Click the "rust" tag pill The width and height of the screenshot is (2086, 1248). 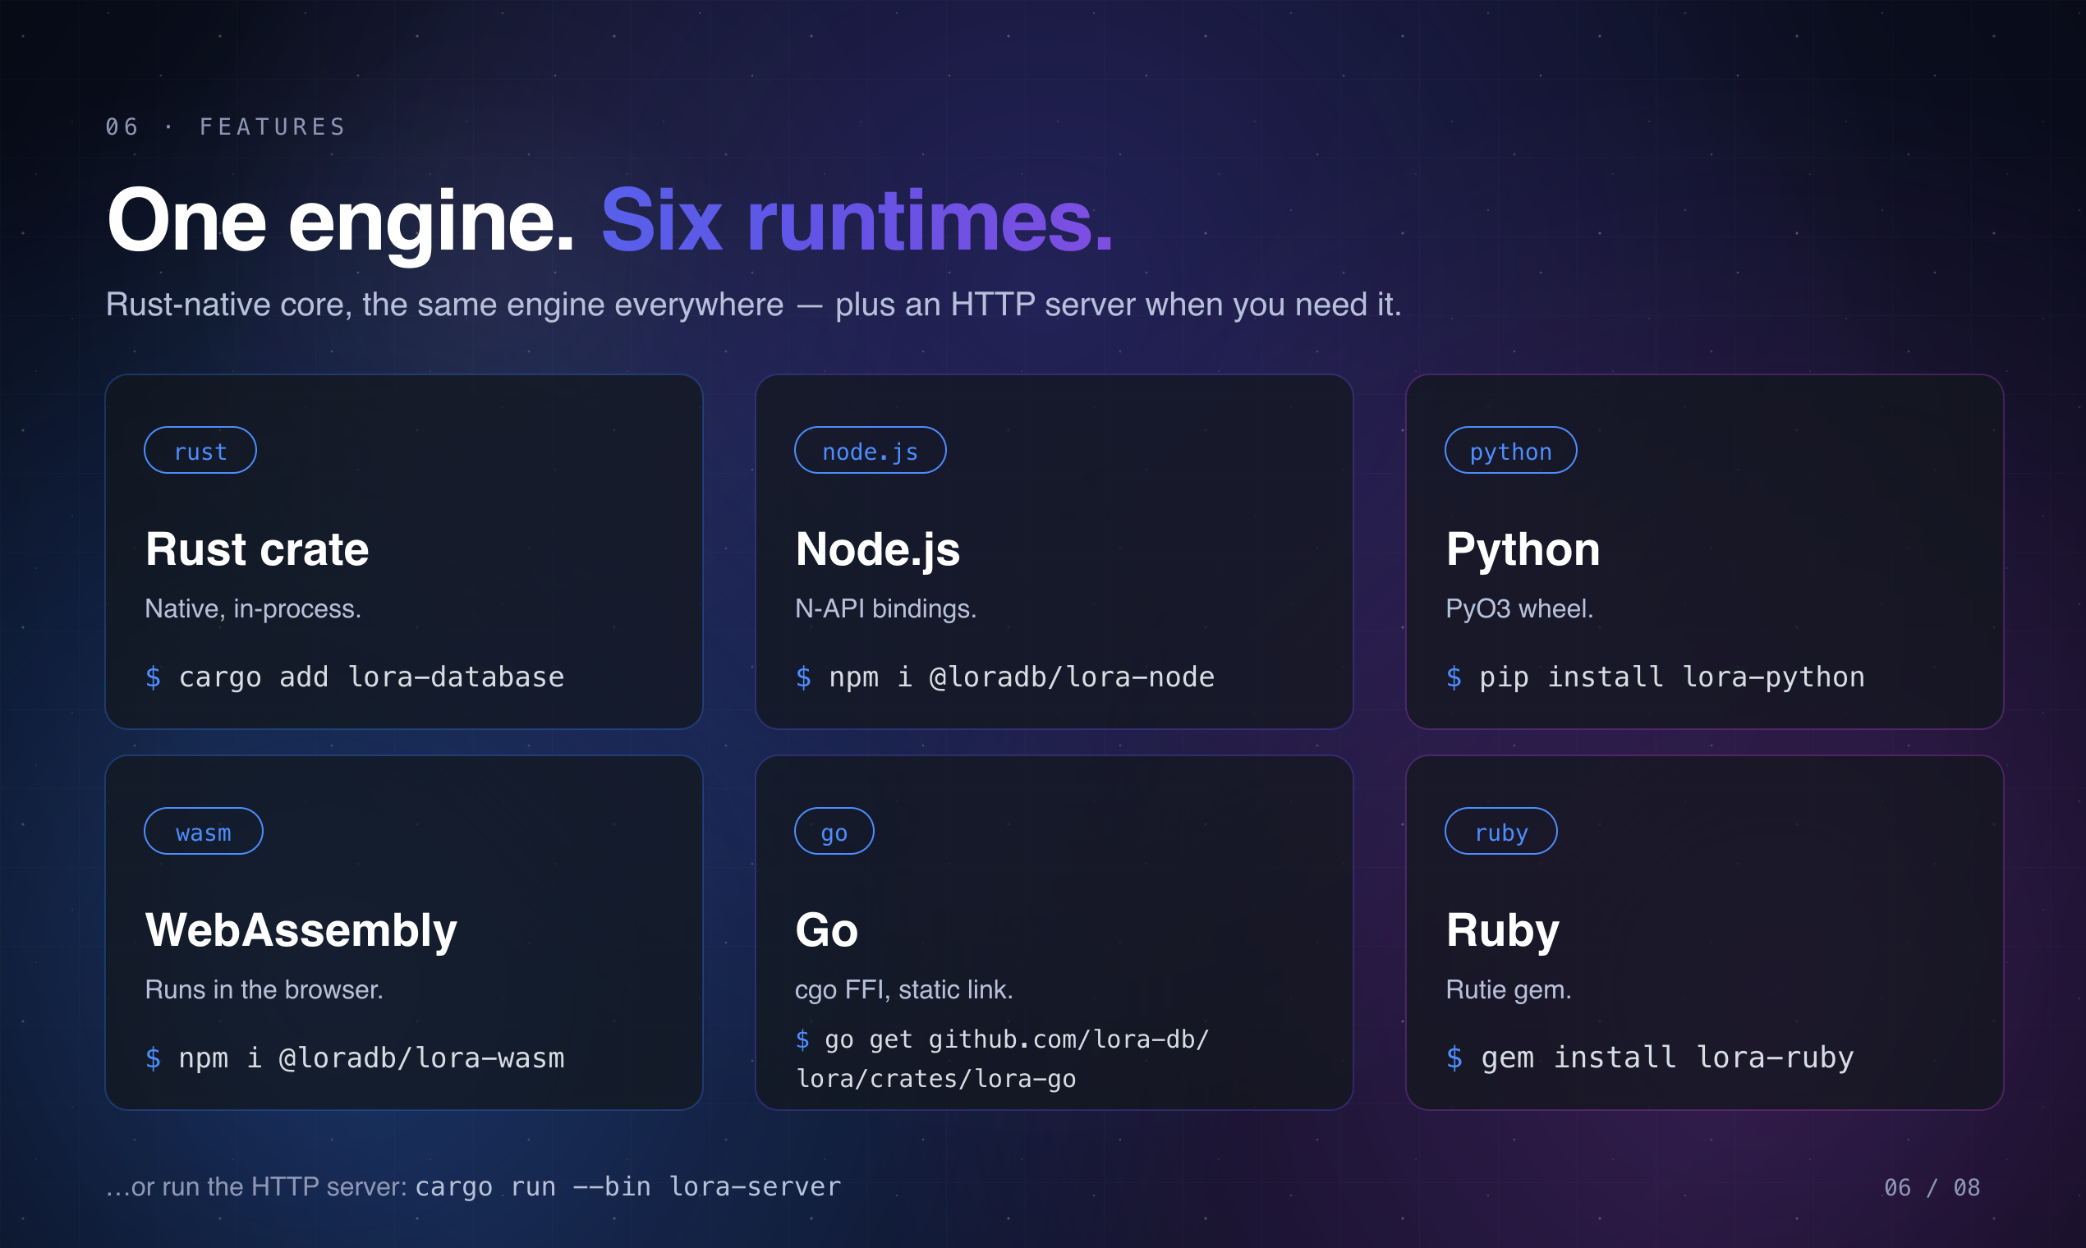pyautogui.click(x=200, y=450)
